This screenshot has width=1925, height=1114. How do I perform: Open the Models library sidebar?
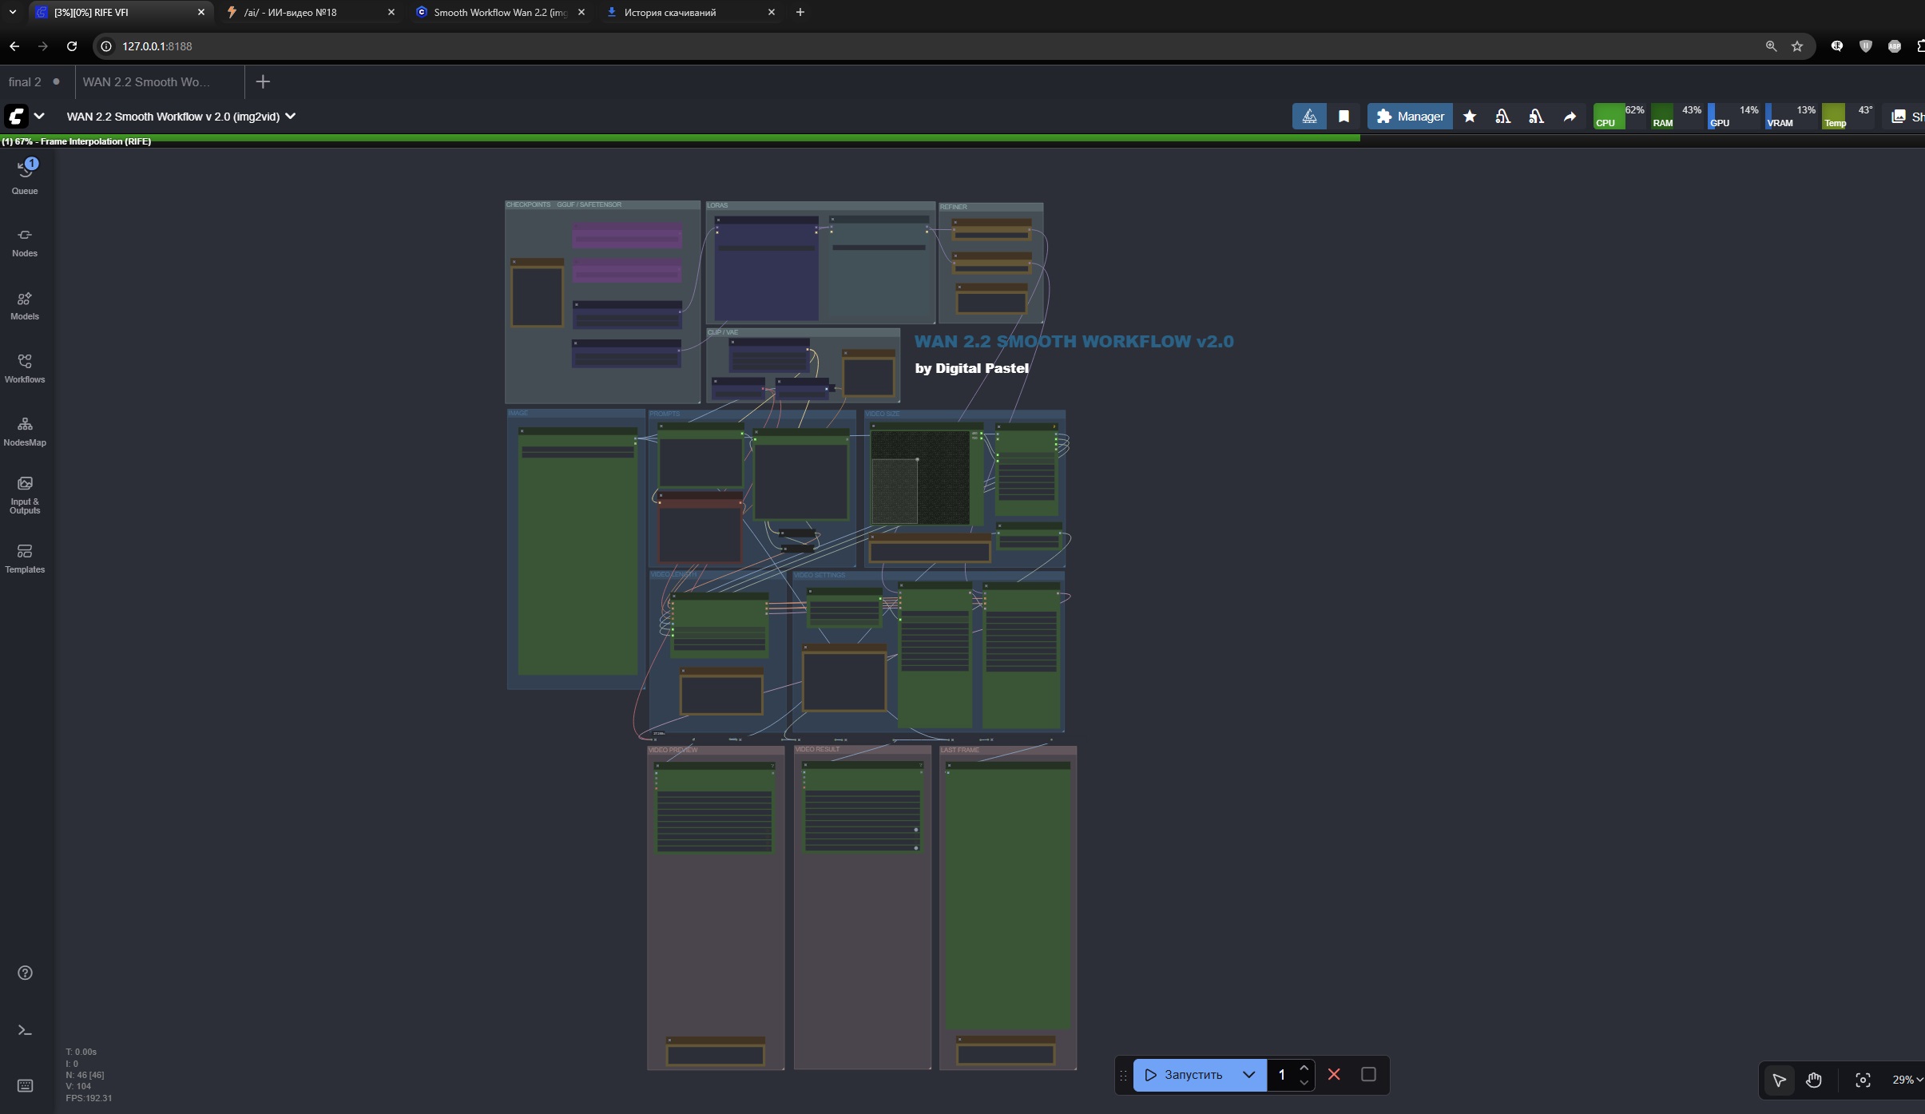coord(25,304)
